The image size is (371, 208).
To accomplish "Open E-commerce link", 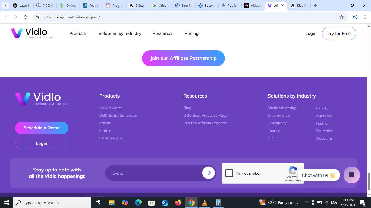I will tap(279, 115).
